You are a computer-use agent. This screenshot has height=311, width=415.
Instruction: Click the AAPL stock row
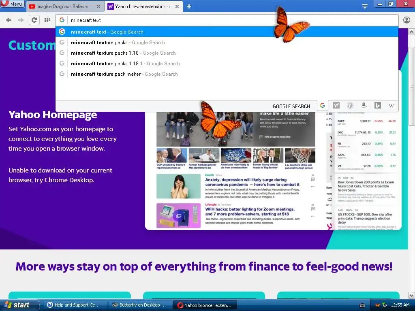point(366,155)
